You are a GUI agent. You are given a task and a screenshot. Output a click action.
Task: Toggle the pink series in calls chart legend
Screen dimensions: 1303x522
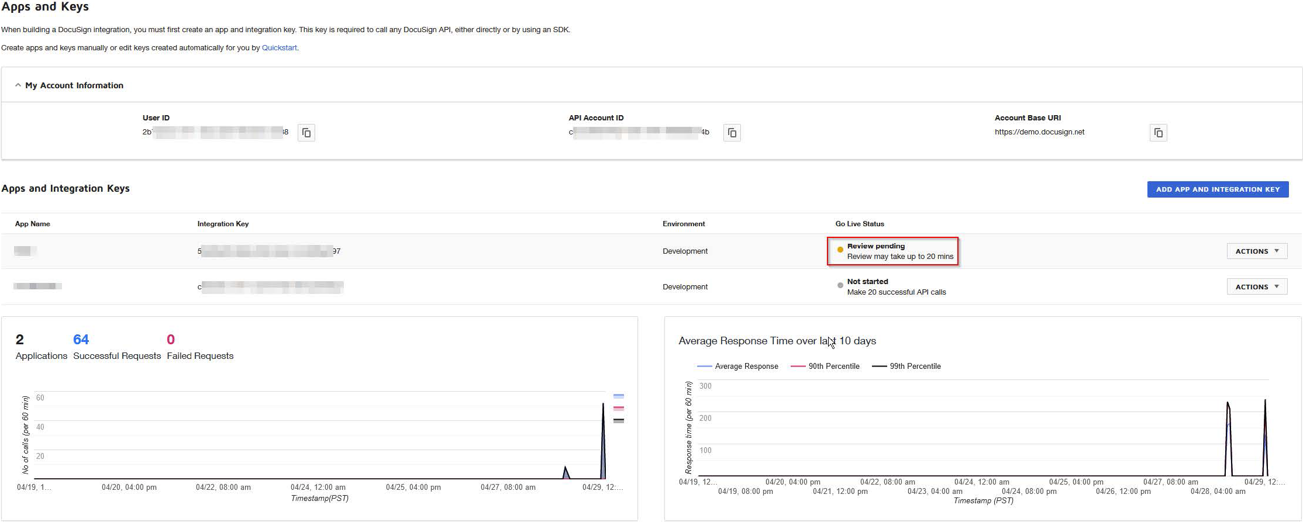[618, 409]
